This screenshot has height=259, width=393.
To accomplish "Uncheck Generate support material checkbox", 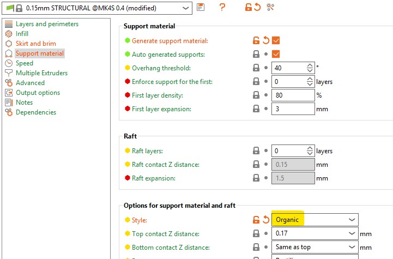I will coord(276,40).
